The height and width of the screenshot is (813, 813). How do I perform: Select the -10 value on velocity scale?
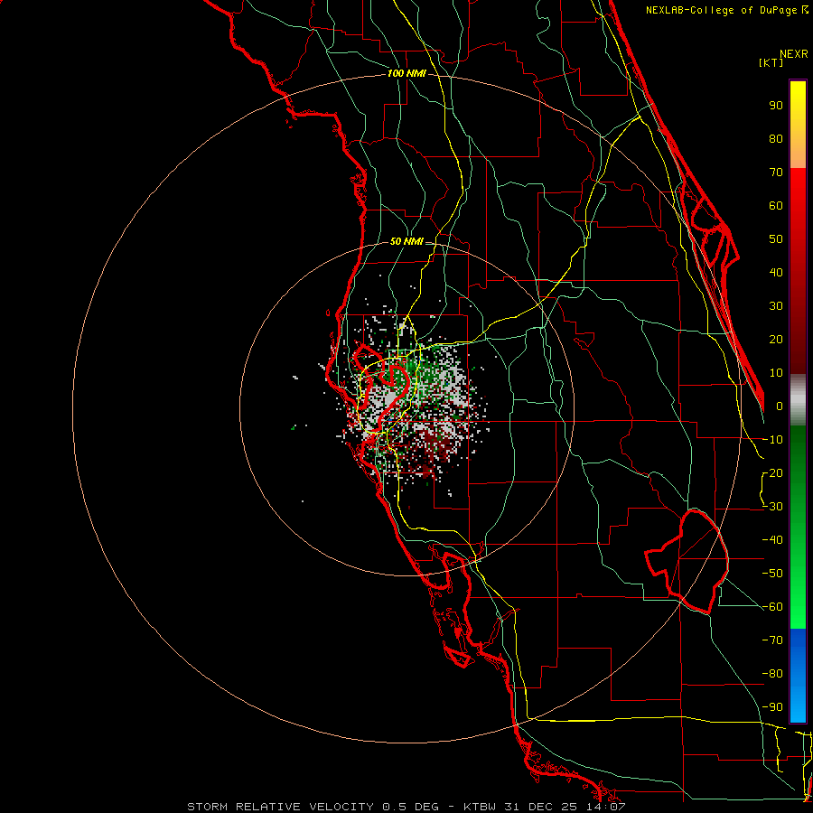point(772,440)
